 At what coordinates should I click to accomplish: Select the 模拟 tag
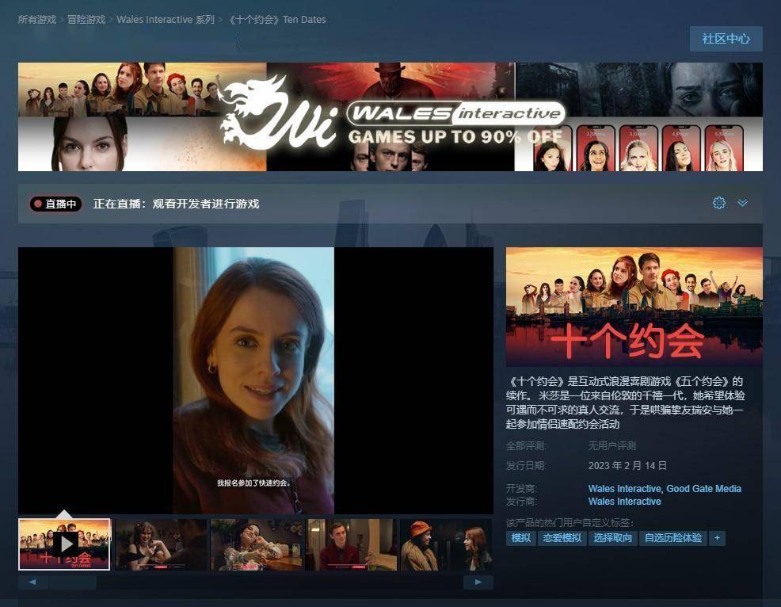click(521, 538)
